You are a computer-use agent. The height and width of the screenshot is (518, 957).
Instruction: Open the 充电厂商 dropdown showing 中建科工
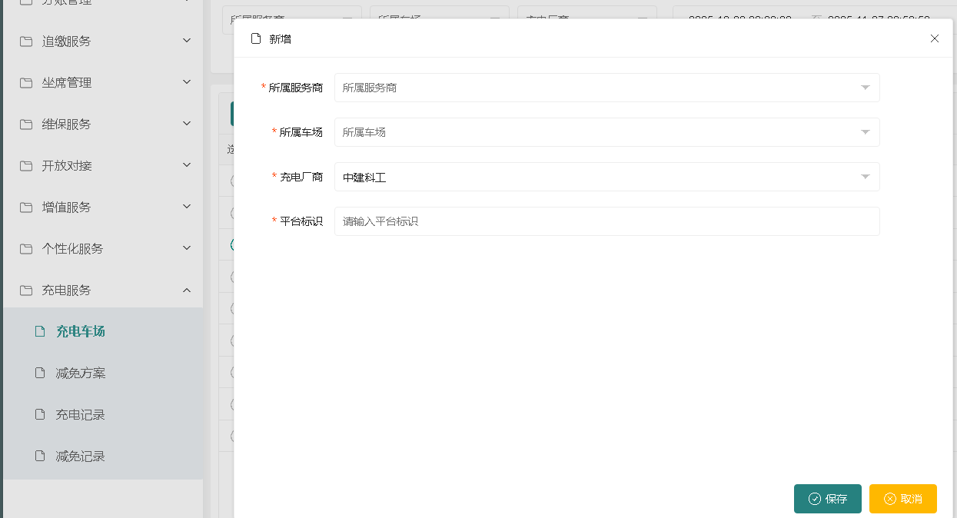tap(606, 177)
